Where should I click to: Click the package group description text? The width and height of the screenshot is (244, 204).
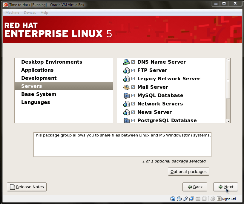point(122,135)
